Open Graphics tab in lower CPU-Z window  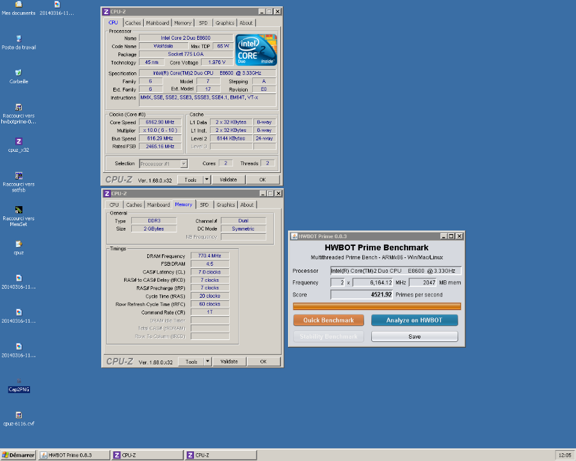tap(225, 205)
